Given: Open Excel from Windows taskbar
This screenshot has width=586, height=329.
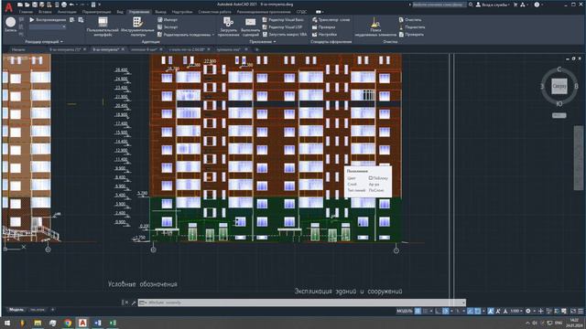Looking at the screenshot, I should [113, 323].
